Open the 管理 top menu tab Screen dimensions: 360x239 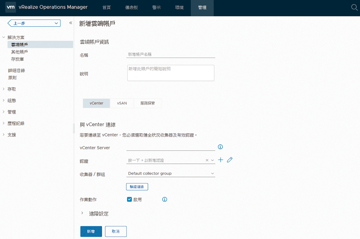coord(202,8)
